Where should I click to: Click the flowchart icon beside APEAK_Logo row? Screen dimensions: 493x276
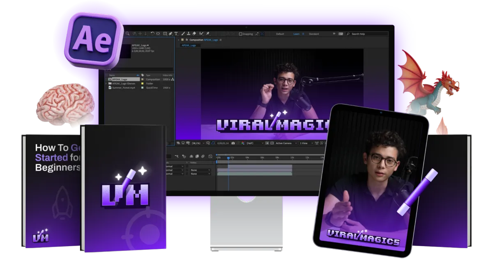point(173,79)
